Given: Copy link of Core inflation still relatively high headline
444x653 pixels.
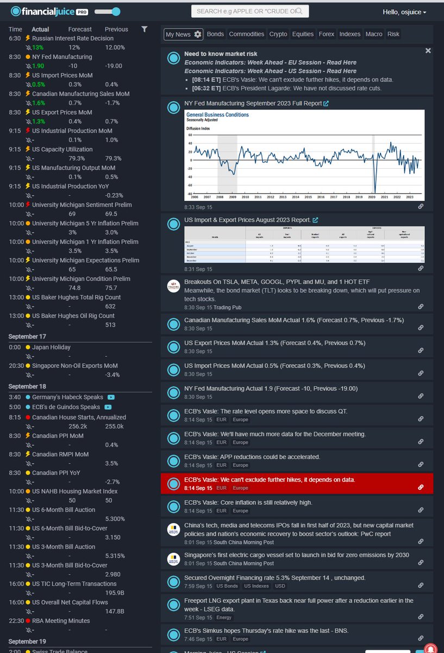Looking at the screenshot, I should pyautogui.click(x=421, y=510).
